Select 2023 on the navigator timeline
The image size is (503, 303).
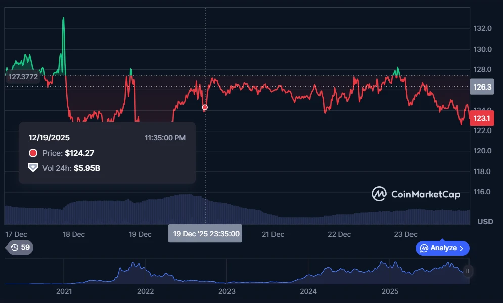(x=226, y=291)
